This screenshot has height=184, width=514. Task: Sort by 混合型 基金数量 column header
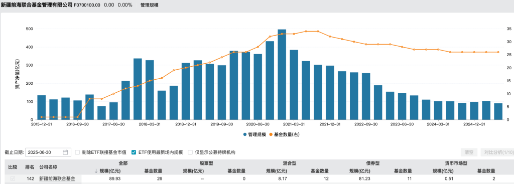point(320,170)
